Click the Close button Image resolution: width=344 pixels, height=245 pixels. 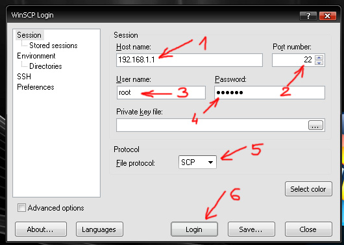coord(308,229)
